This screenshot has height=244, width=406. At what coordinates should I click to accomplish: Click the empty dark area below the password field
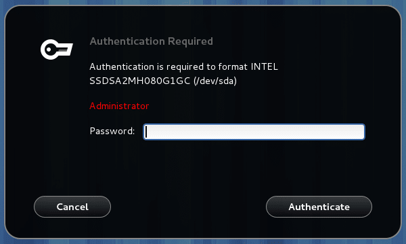pyautogui.click(x=228, y=166)
